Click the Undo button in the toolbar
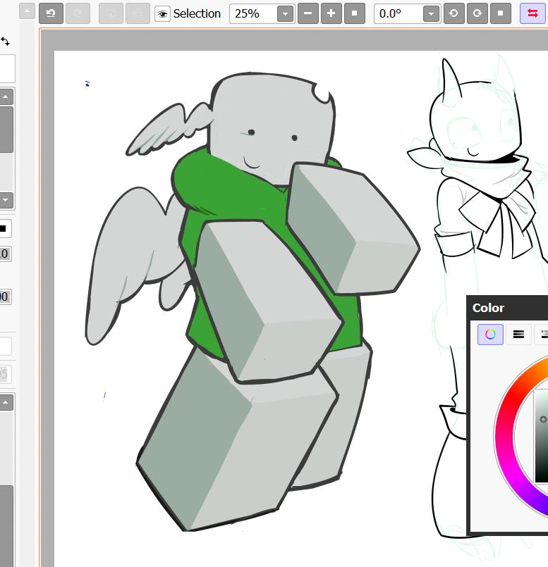Screen dimensions: 548x567 [51, 13]
